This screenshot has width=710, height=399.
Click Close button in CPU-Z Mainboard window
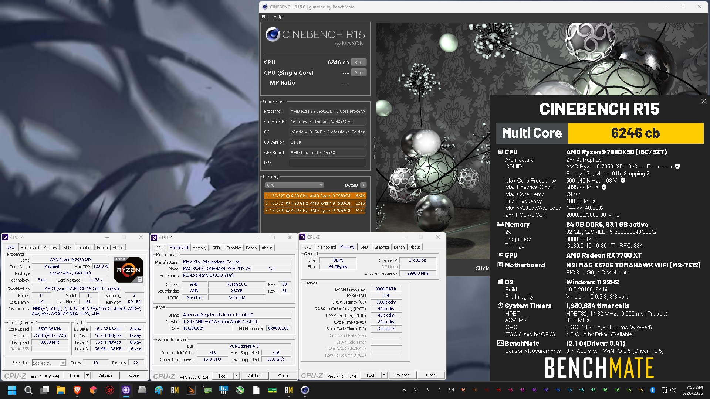283,376
